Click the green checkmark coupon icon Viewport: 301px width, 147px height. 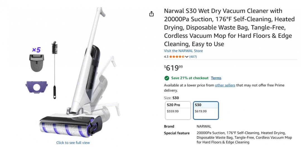[167, 78]
